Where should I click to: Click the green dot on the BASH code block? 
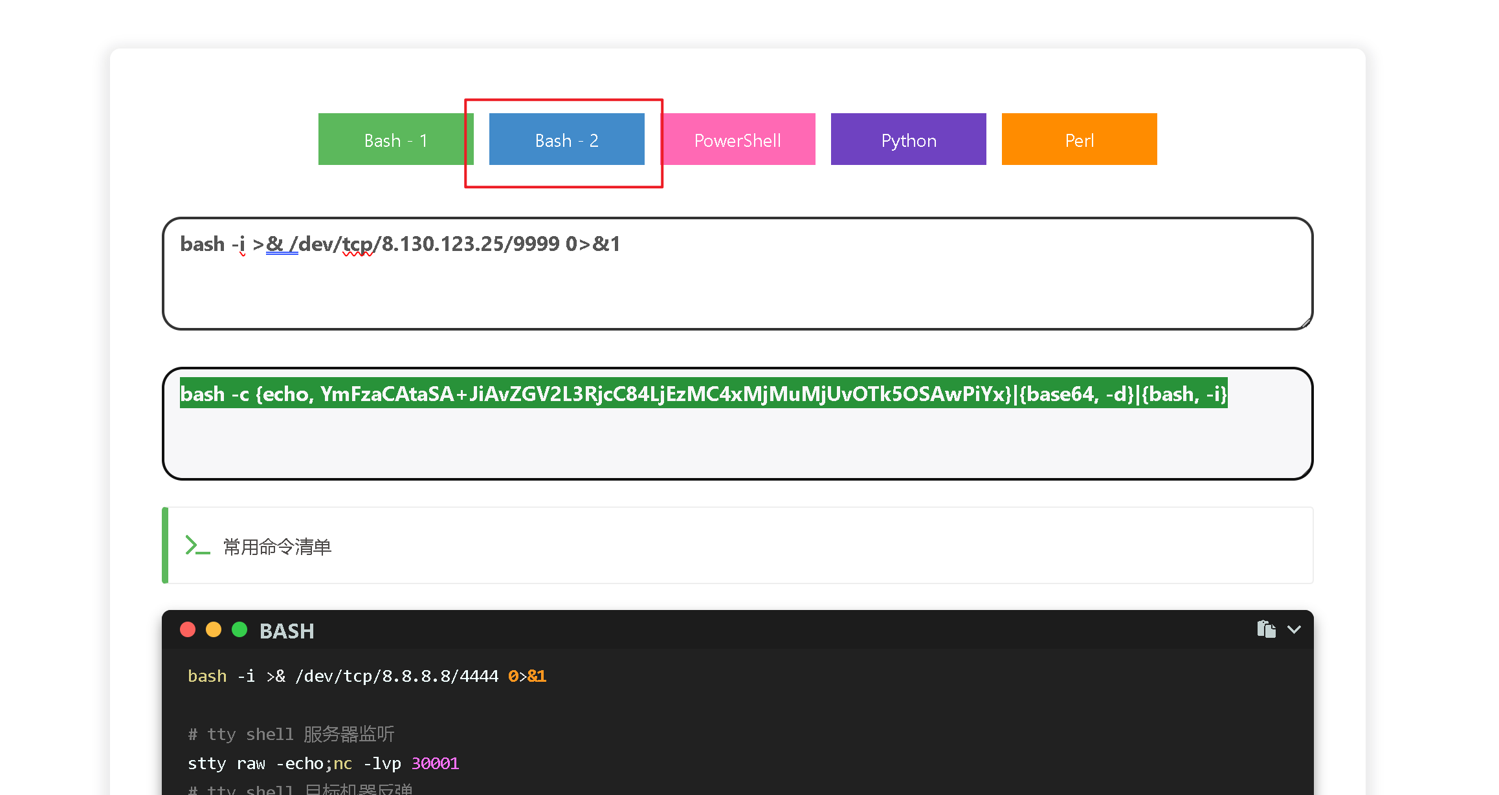pyautogui.click(x=239, y=629)
